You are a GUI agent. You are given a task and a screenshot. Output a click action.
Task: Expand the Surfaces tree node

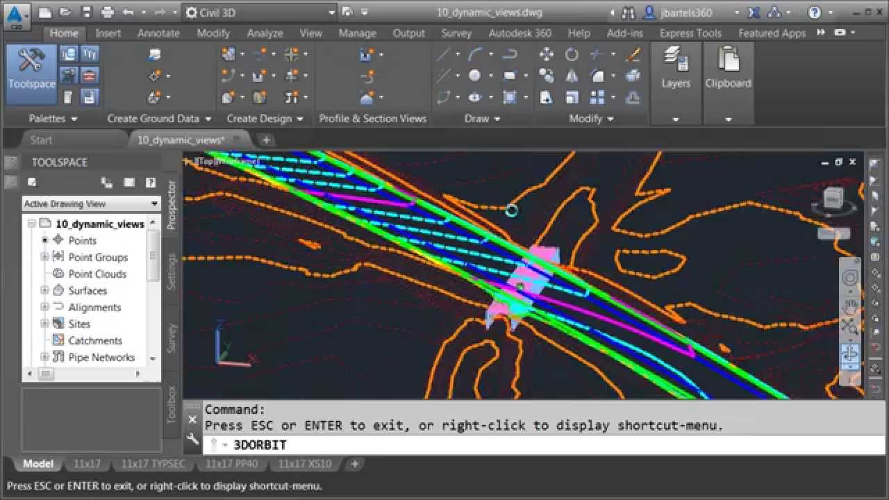[44, 290]
